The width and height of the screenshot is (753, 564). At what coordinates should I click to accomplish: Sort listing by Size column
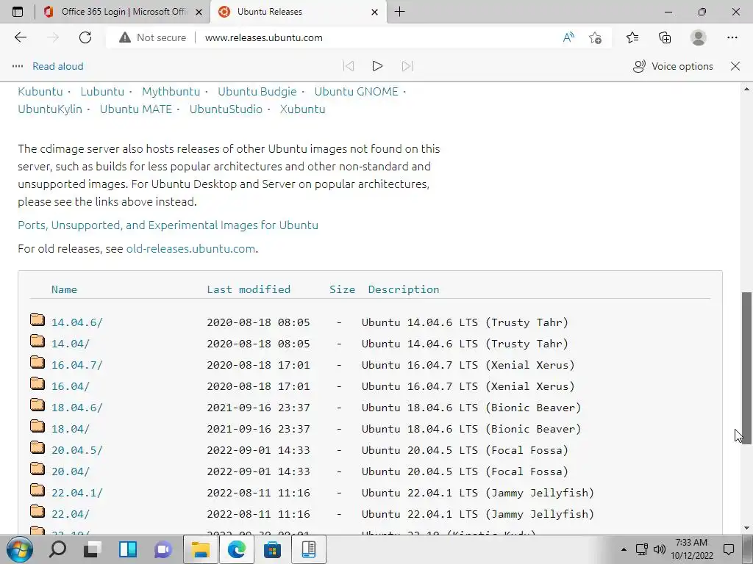coord(343,289)
